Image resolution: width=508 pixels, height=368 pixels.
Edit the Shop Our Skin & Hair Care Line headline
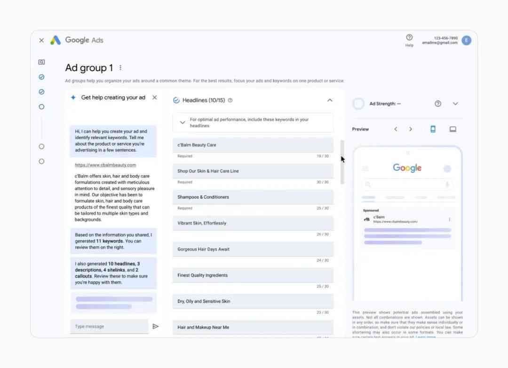(253, 171)
